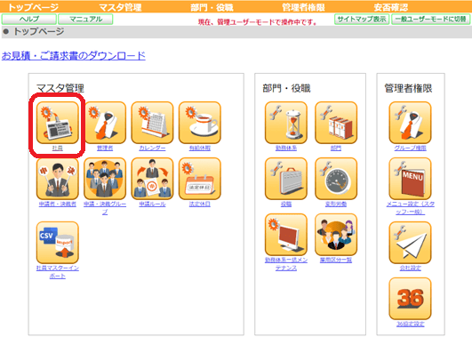Open the 役職 briefcase icon
This screenshot has height=337, width=472.
pos(286,179)
